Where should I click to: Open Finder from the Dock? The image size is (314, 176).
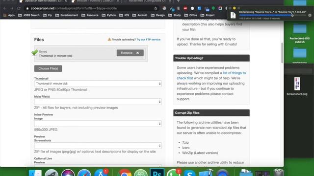point(35,173)
